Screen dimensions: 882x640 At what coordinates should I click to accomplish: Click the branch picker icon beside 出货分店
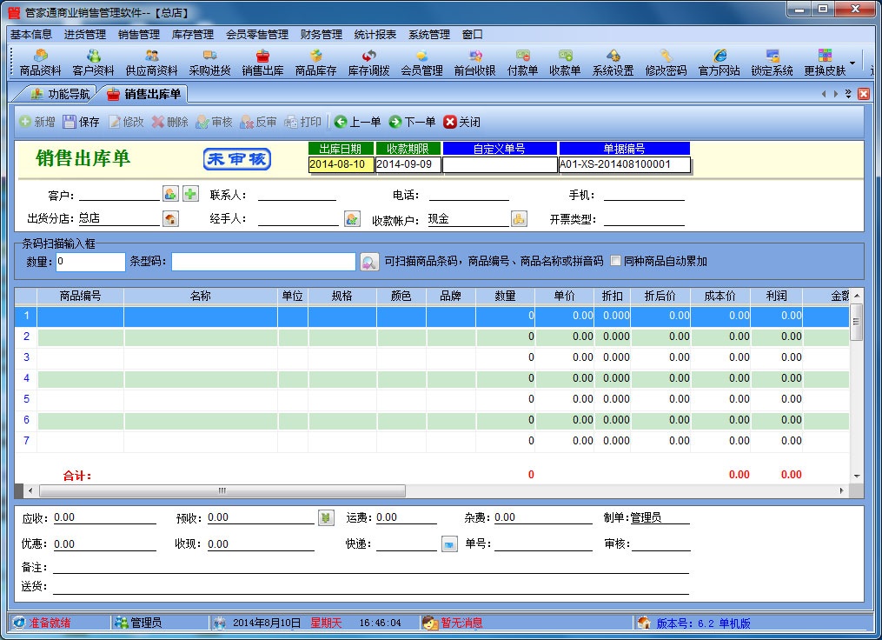tap(170, 218)
